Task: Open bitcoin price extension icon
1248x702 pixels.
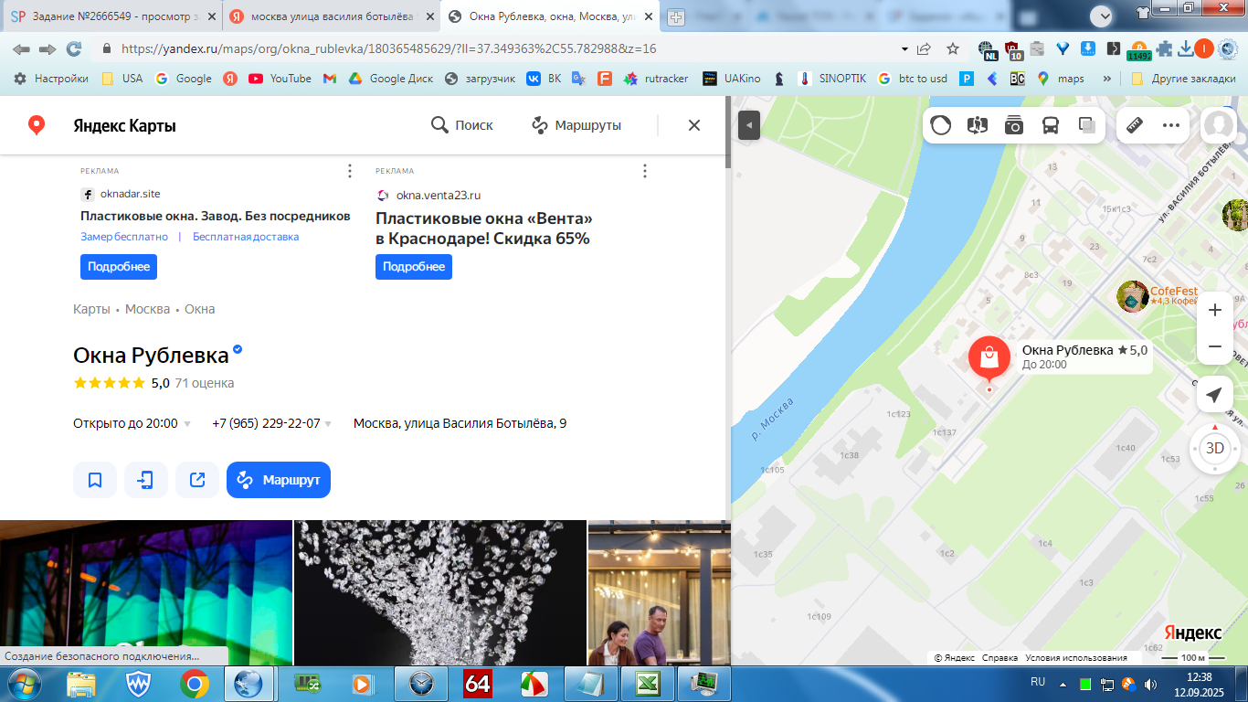Action: [1138, 49]
